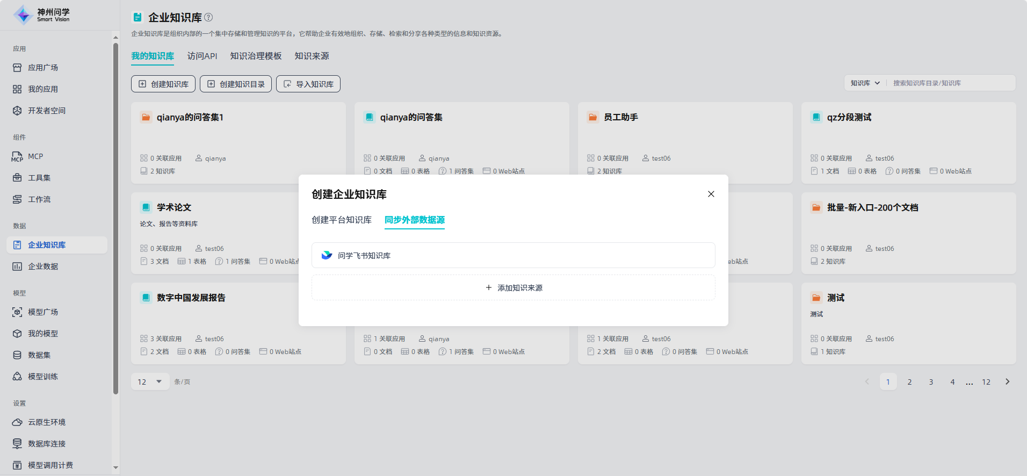Viewport: 1027px width, 476px height.
Task: Open 模型广场 sidebar item
Action: point(42,312)
